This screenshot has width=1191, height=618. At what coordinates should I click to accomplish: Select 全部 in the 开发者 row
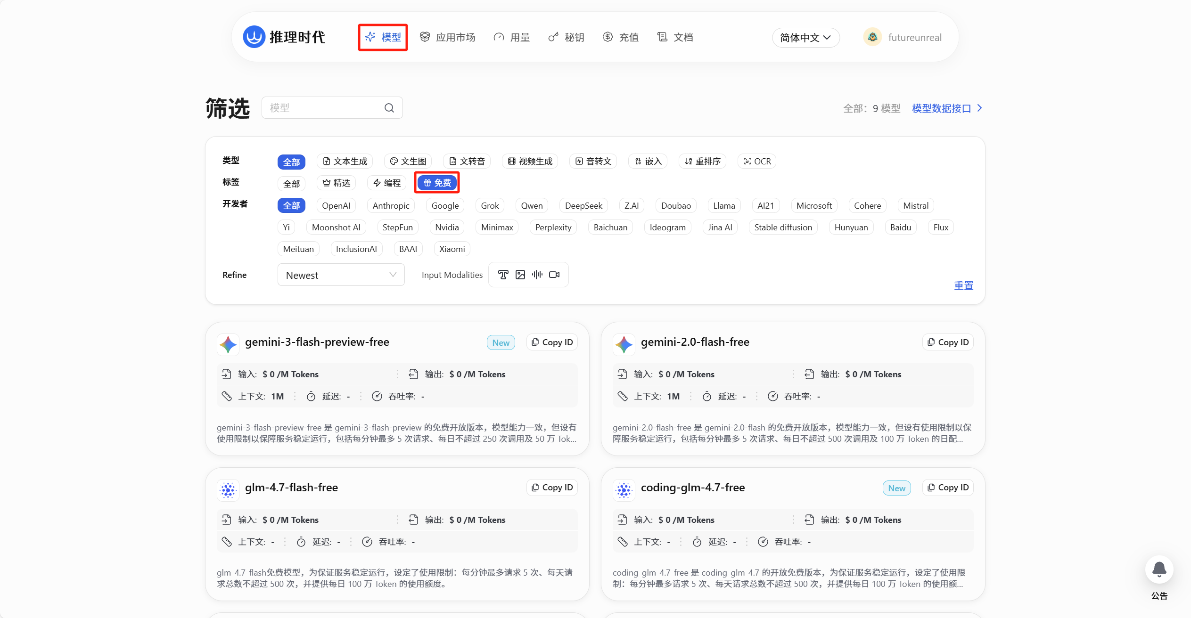coord(291,205)
